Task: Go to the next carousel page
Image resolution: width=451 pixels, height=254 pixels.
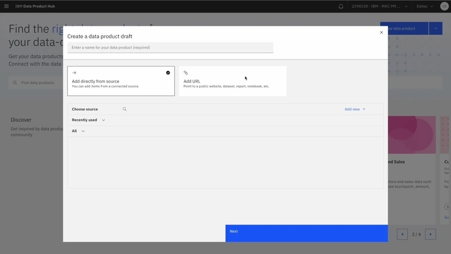Action: point(430,234)
